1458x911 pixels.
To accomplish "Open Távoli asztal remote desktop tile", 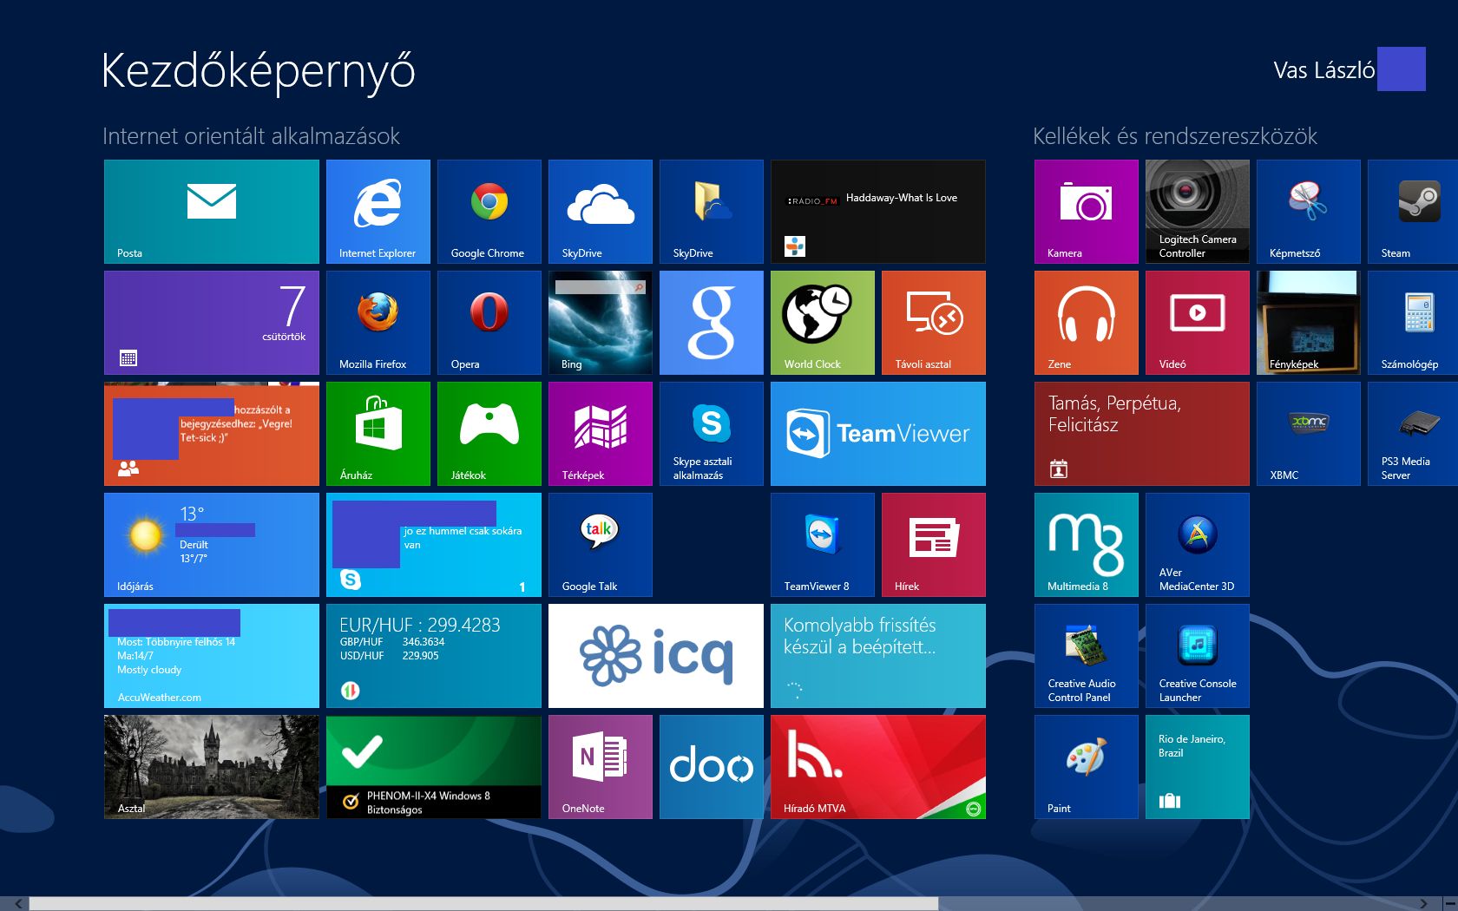I will pyautogui.click(x=934, y=323).
